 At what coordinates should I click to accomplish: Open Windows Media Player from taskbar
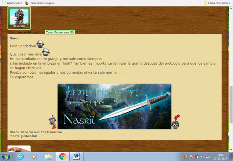(34, 156)
